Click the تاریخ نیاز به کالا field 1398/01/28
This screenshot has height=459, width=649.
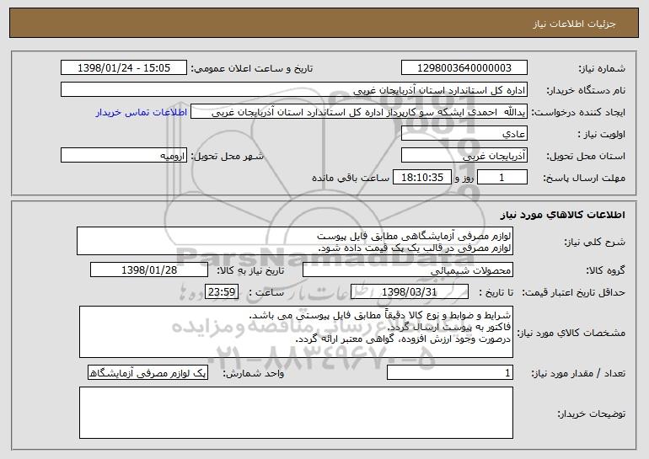[149, 270]
